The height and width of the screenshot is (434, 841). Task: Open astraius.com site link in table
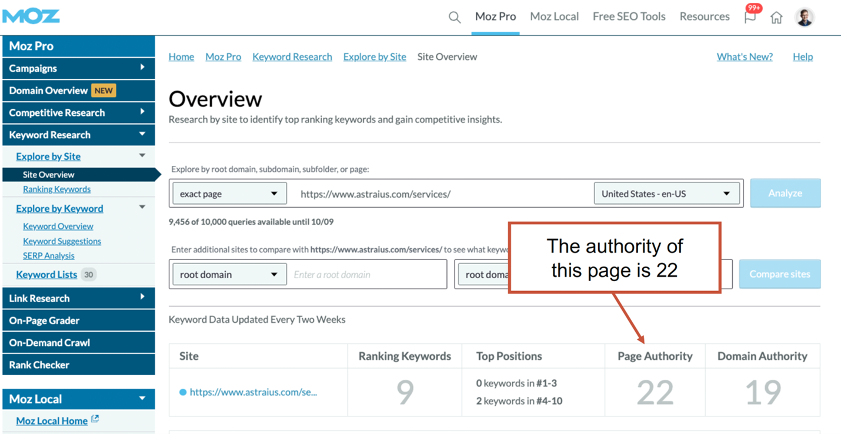tap(253, 392)
